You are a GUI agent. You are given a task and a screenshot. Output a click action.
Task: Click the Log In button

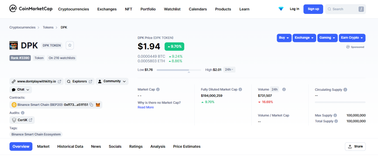[294, 9]
